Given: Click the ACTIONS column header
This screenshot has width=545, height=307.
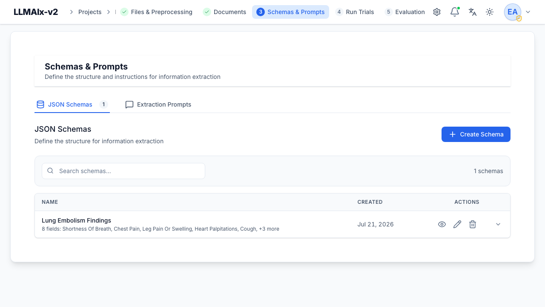Looking at the screenshot, I should [467, 202].
